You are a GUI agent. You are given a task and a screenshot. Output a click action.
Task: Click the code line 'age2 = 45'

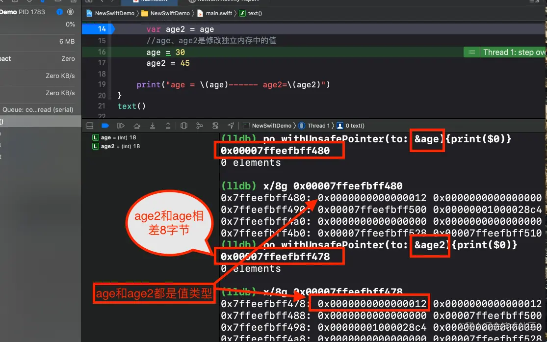click(168, 63)
